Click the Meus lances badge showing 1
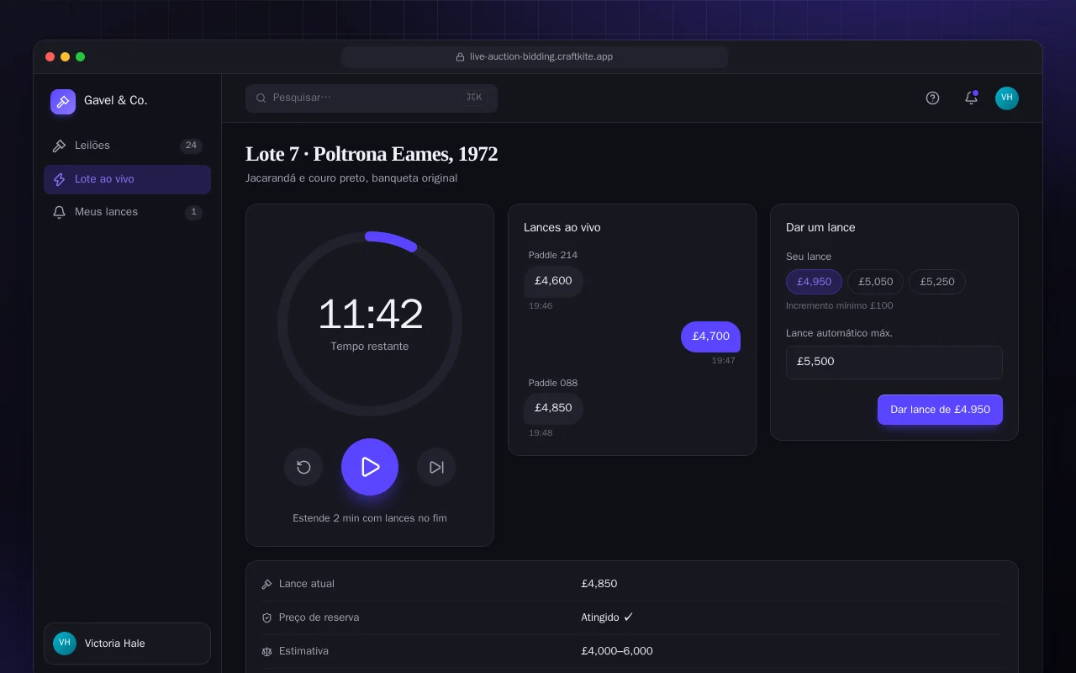Viewport: 1076px width, 673px height. coord(193,212)
